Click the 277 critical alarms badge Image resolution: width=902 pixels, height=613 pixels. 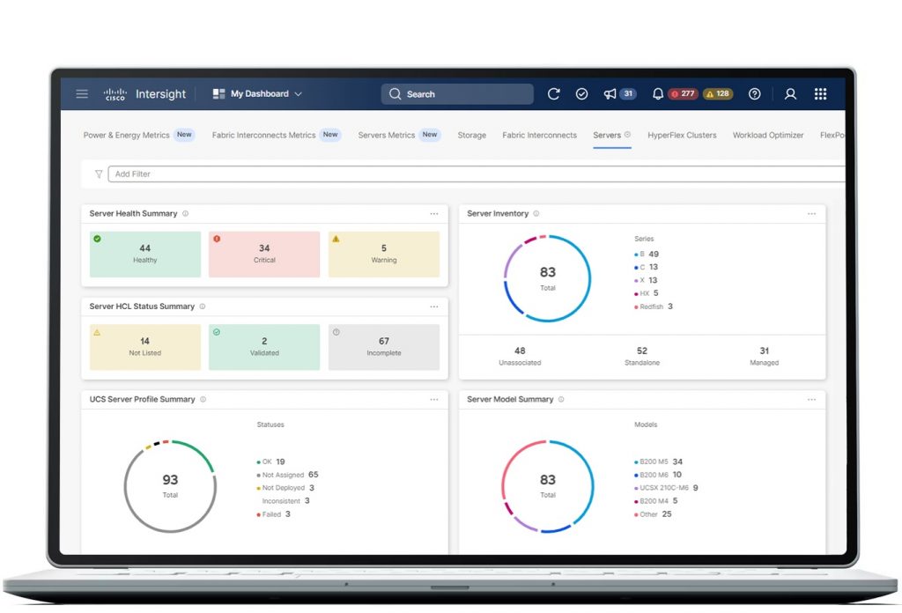point(682,94)
